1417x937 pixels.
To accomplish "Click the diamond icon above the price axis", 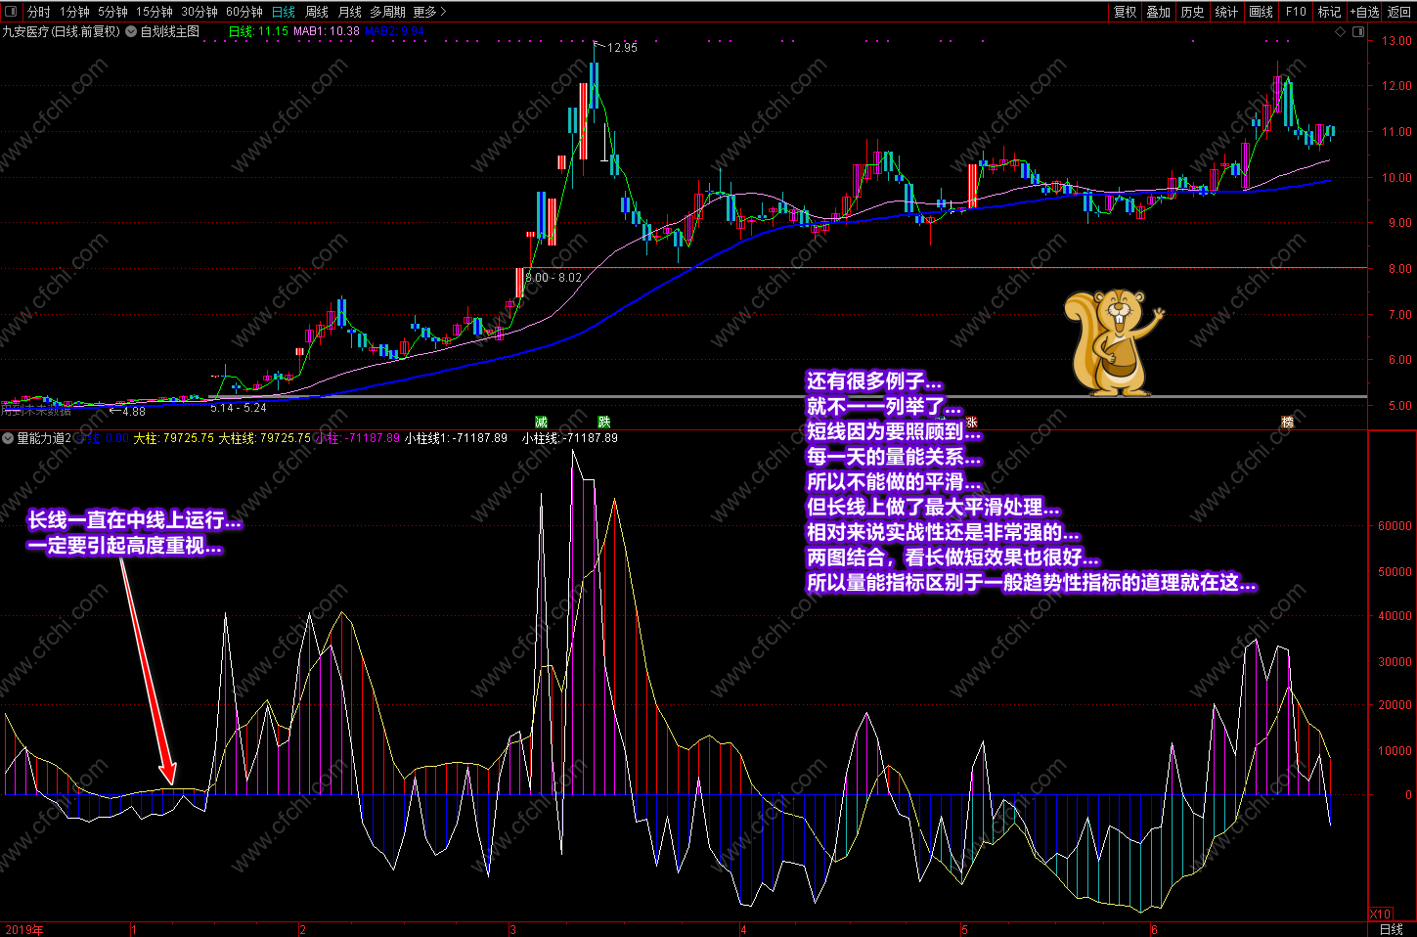I will 1341,31.
